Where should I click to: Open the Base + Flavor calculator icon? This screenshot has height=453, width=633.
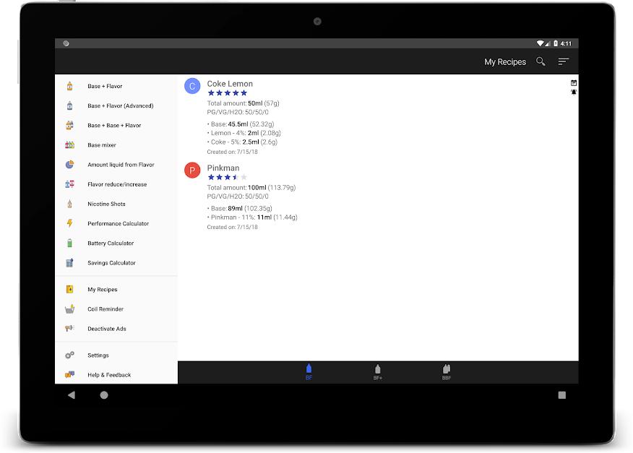pyautogui.click(x=69, y=85)
